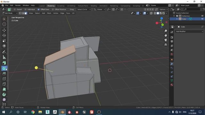Open the Select Circle drag dropdown
Screen dimensions: 205x115
[x=84, y=9]
